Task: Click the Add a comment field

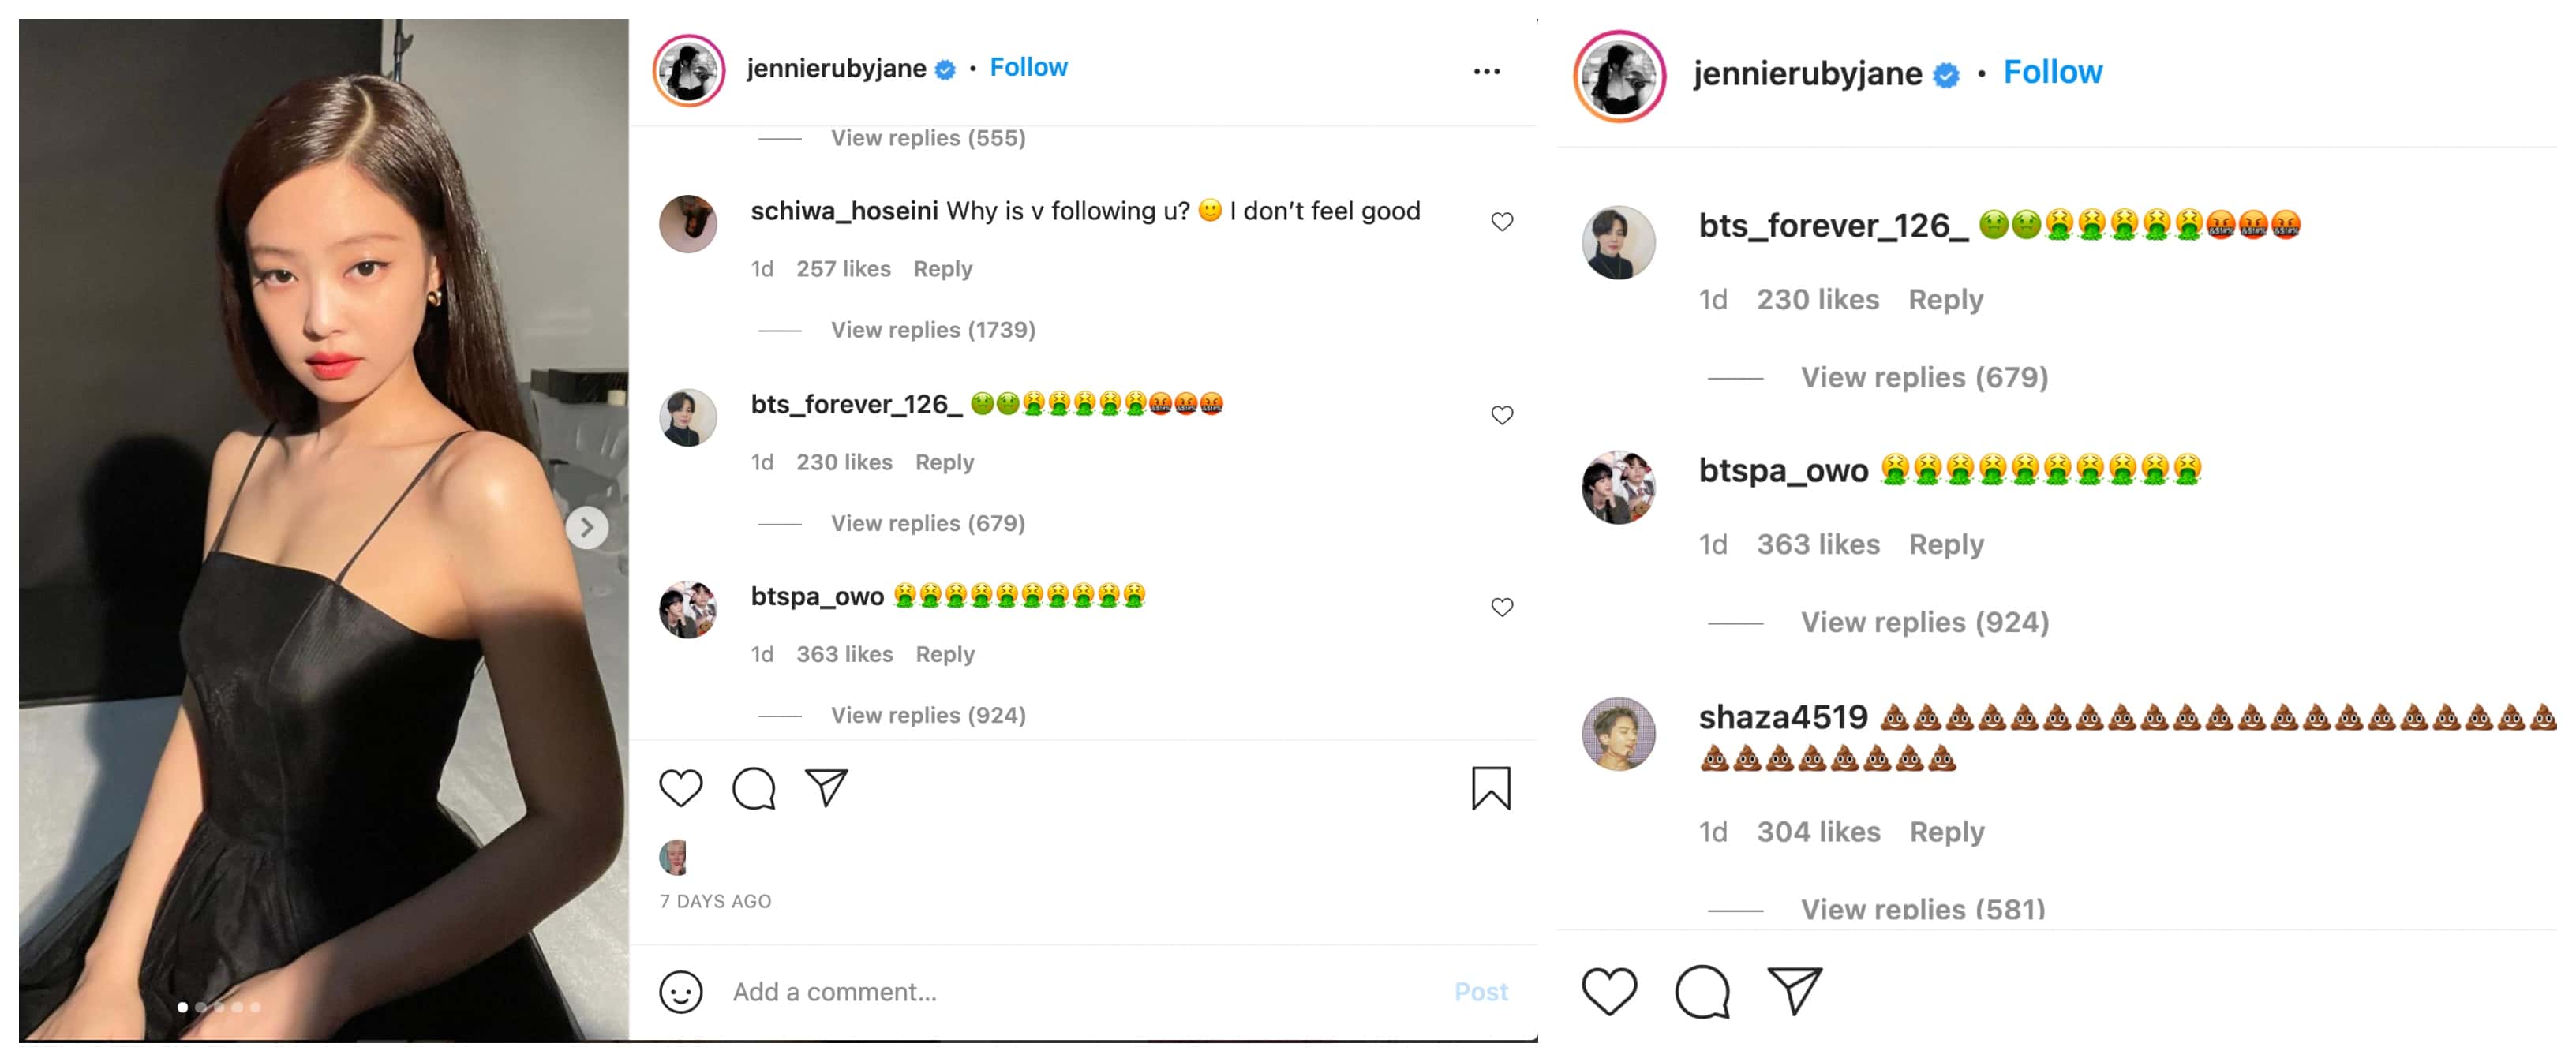Action: 1080,991
